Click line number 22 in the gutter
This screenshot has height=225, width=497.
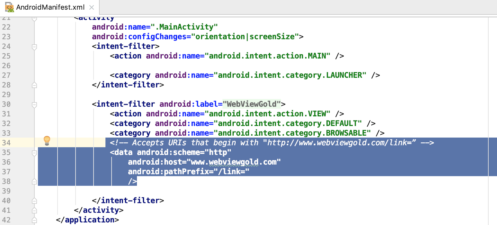[6, 27]
